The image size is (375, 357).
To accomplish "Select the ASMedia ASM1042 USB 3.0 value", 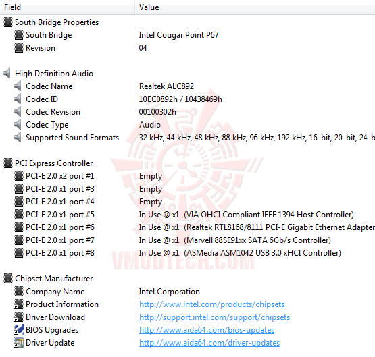I will [x=240, y=253].
